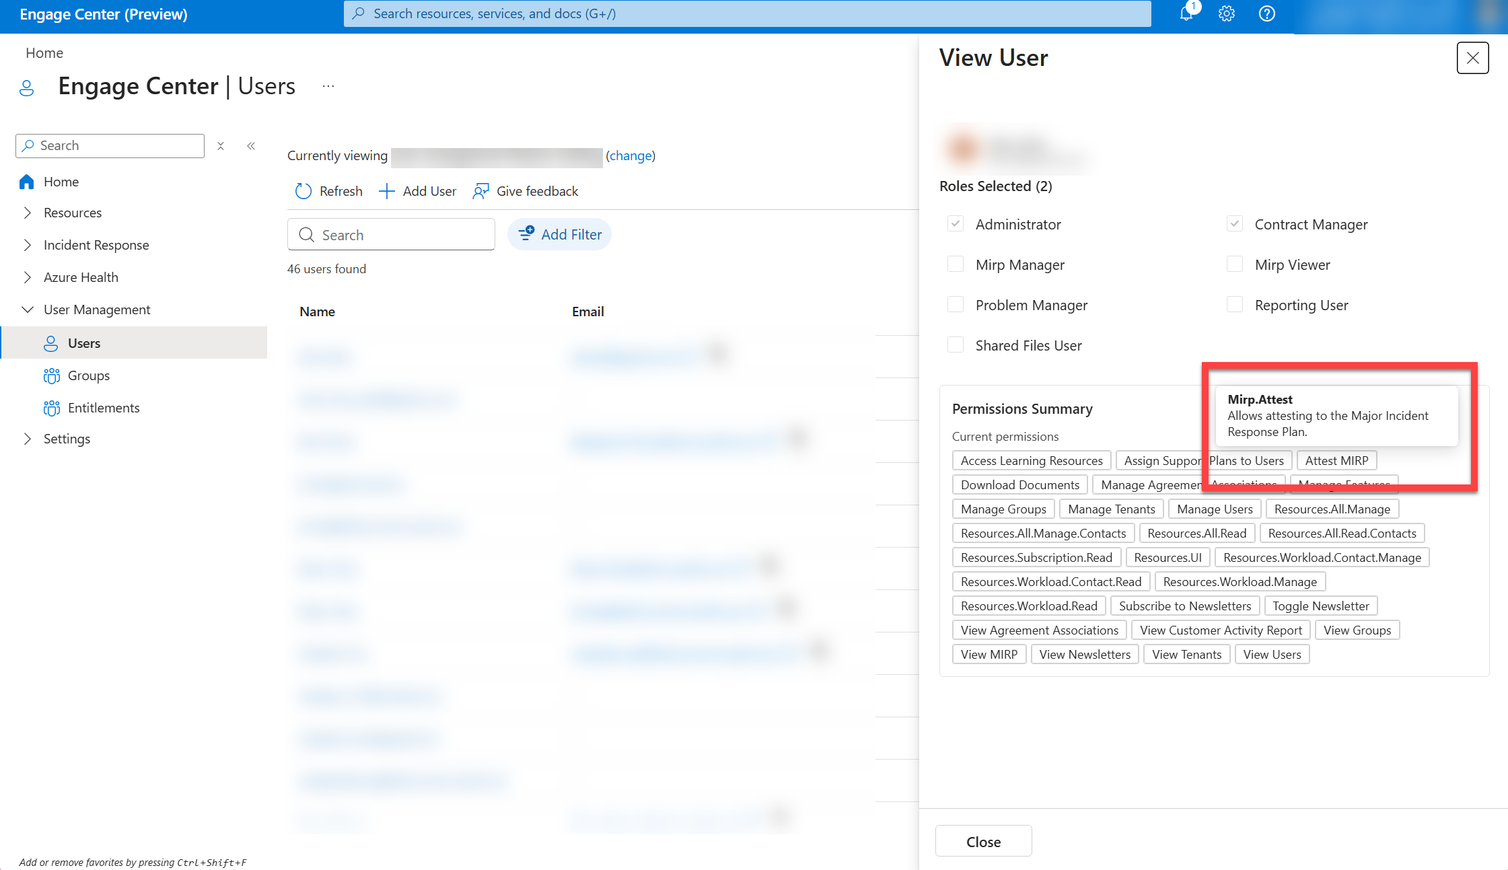Collapse the sidebar with double chevron
The image size is (1508, 870).
coord(251,146)
